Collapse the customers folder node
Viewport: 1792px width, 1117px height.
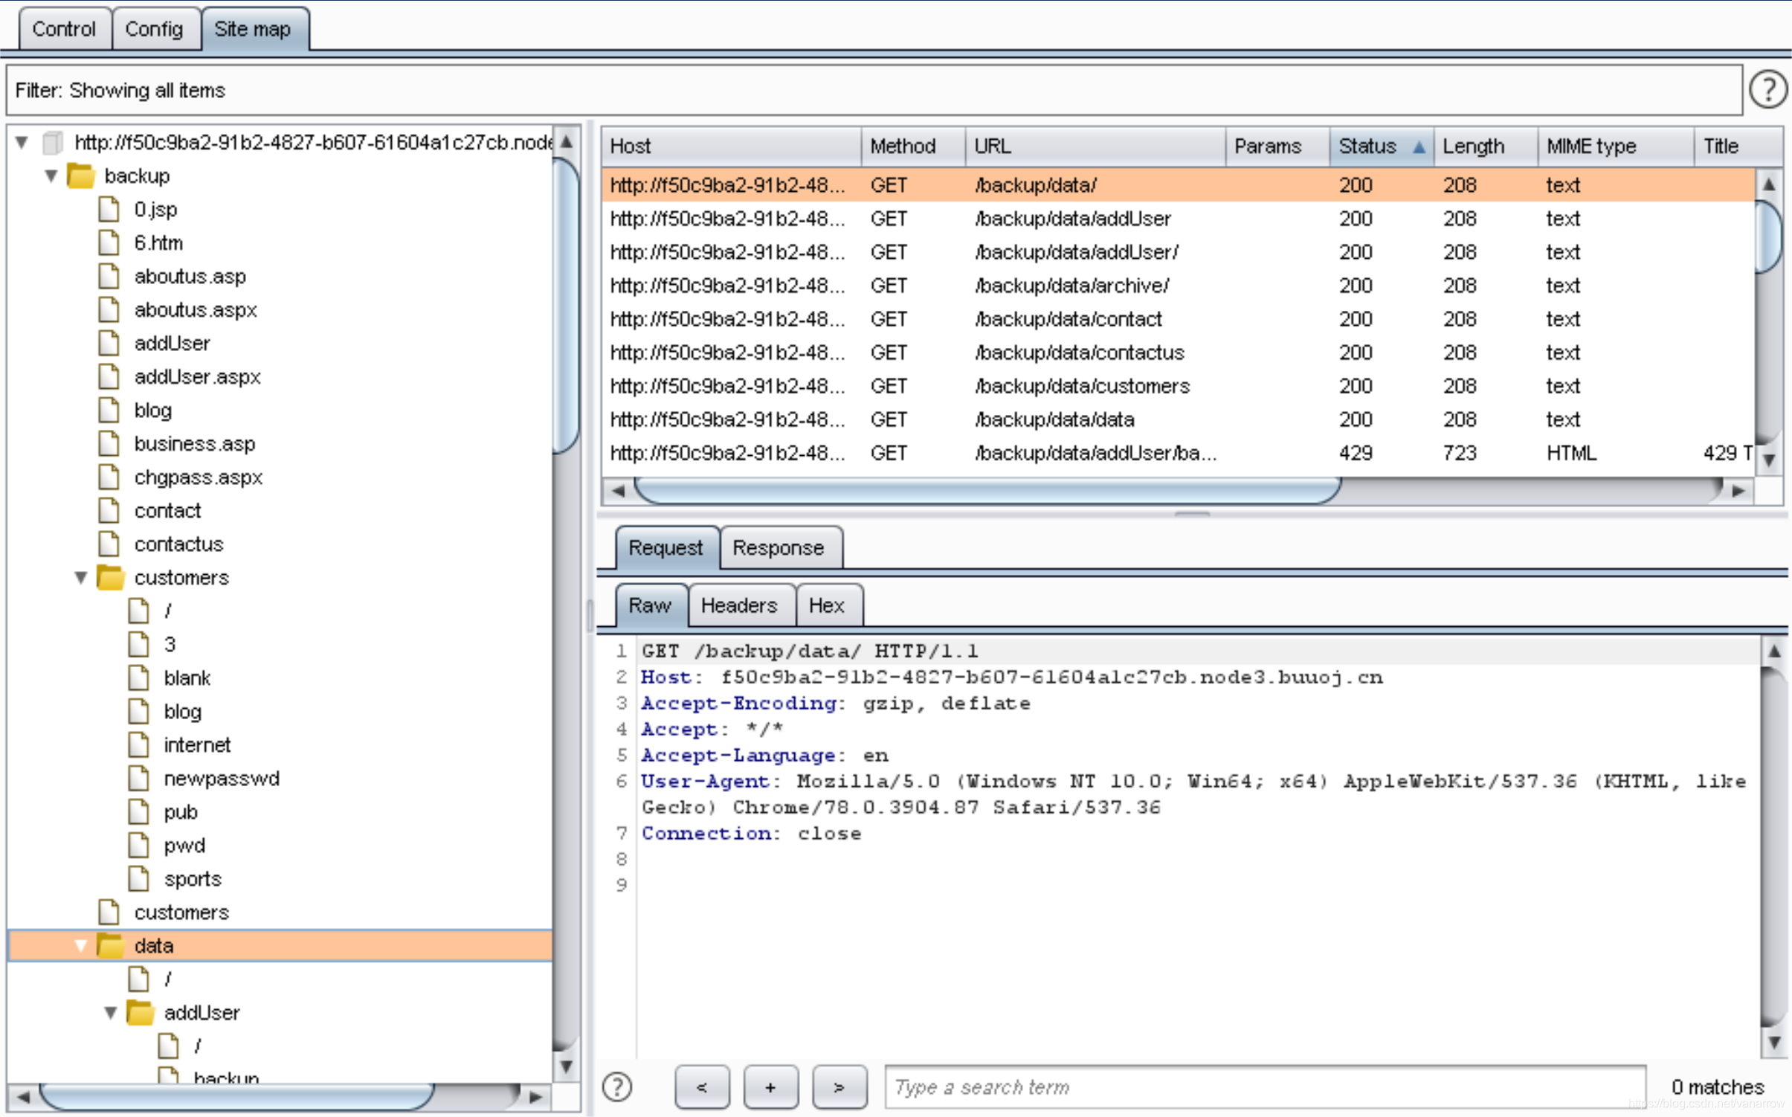[x=81, y=578]
